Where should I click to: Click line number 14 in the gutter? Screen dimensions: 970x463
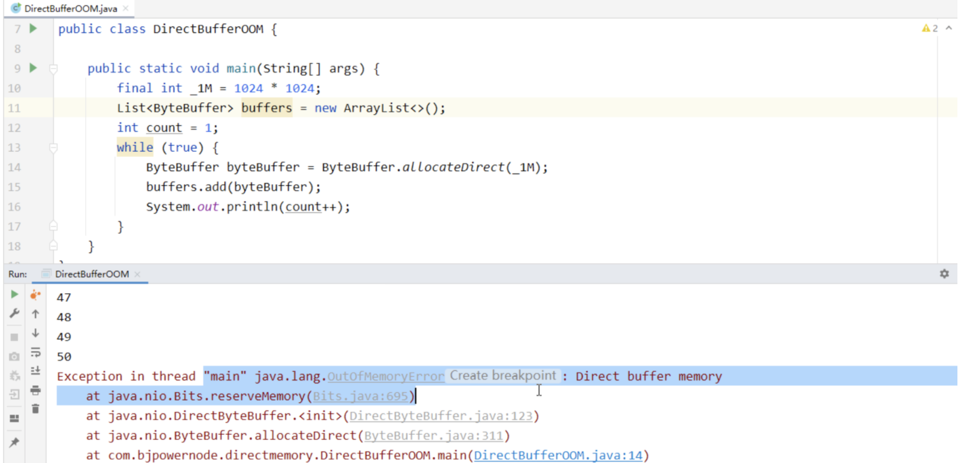(x=14, y=167)
